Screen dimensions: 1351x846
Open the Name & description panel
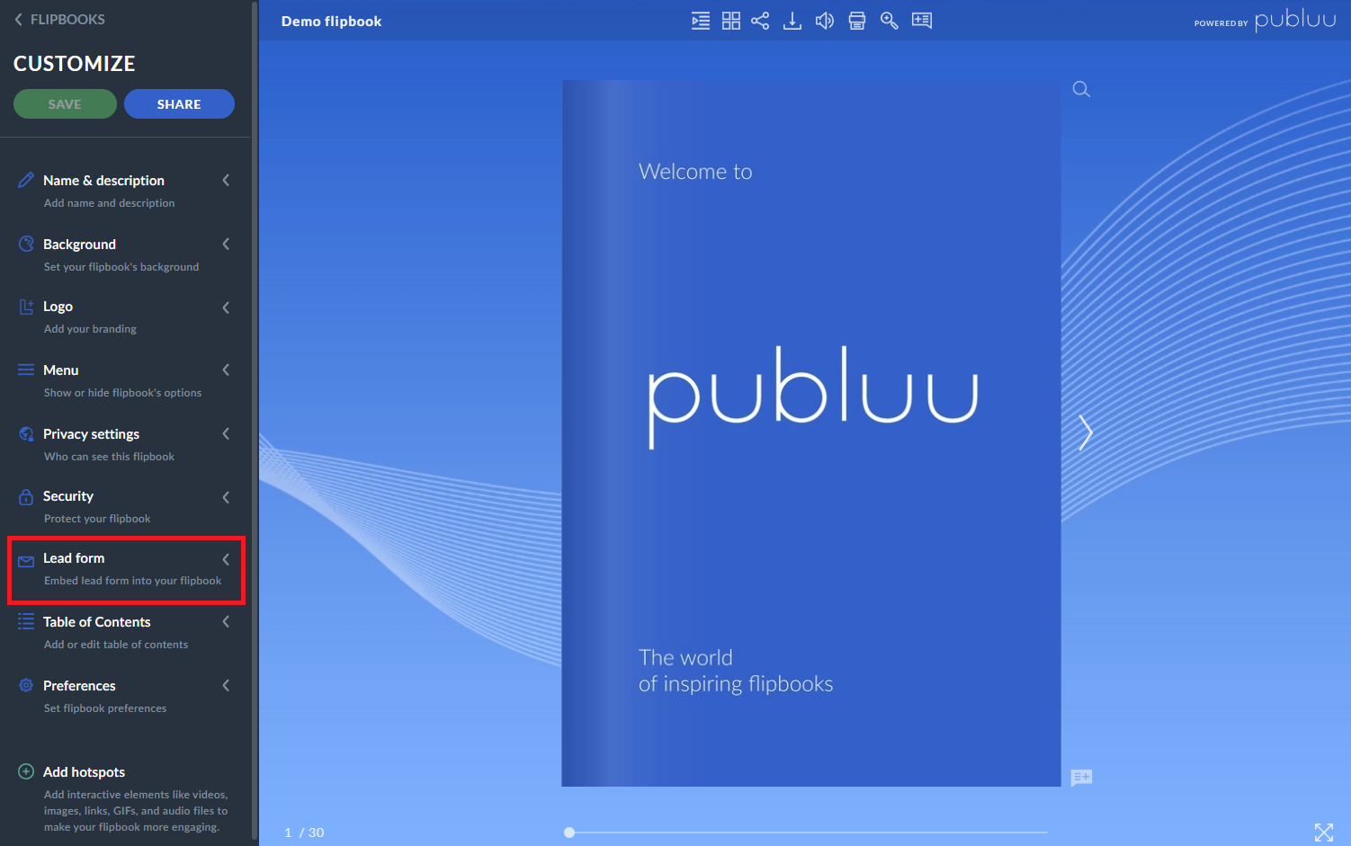click(125, 191)
